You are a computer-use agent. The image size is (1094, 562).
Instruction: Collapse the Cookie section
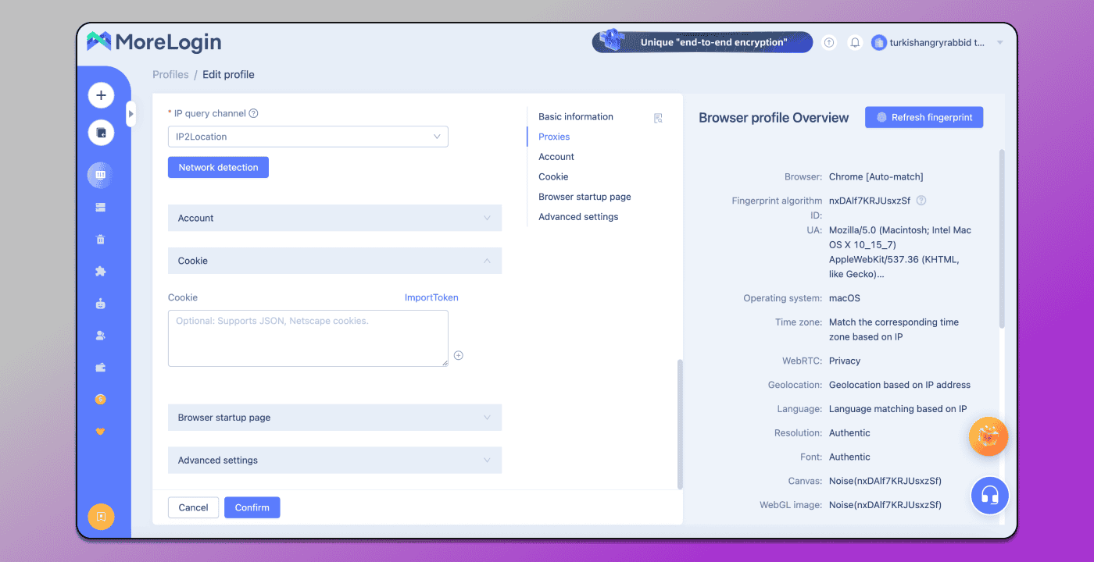(x=334, y=261)
